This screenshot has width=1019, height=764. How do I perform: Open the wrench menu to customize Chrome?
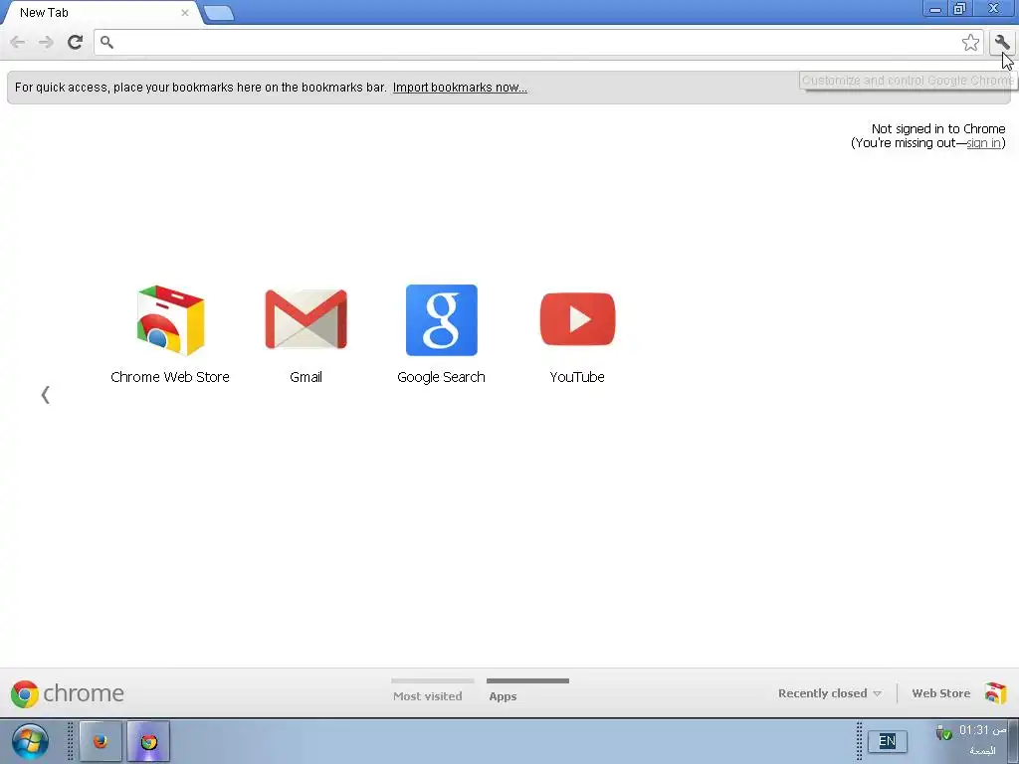[1001, 43]
